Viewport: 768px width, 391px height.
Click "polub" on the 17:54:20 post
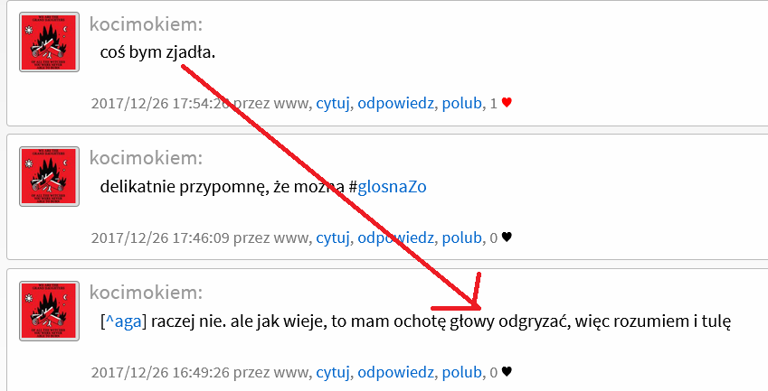pyautogui.click(x=461, y=103)
